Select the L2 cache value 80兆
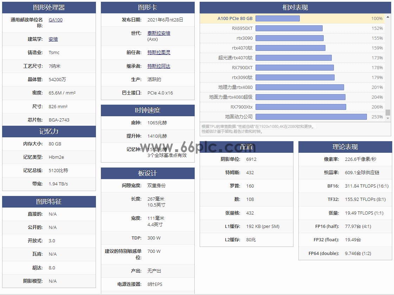 [251, 240]
